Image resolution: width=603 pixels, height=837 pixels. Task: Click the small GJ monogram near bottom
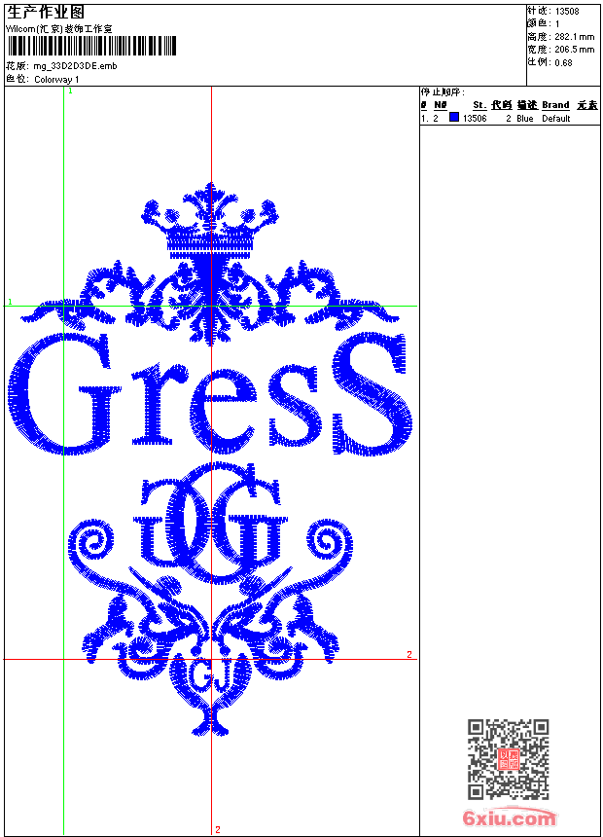pyautogui.click(x=208, y=673)
